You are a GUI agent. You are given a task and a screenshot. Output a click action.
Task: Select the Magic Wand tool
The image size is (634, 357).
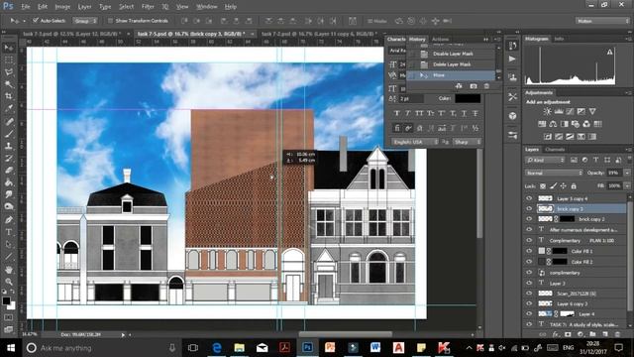[x=9, y=84]
